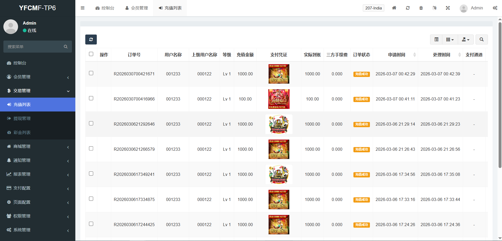This screenshot has height=241, width=502.
Task: Type in the 搜索菜单 search field
Action: 34,47
